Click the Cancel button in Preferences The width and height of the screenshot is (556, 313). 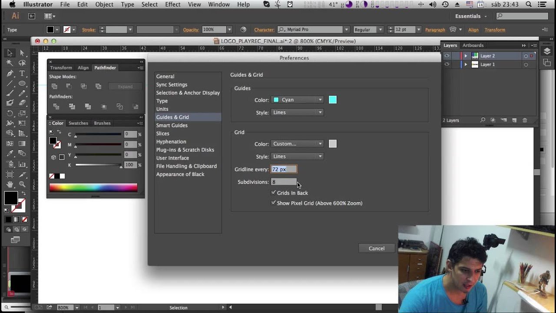(x=376, y=248)
